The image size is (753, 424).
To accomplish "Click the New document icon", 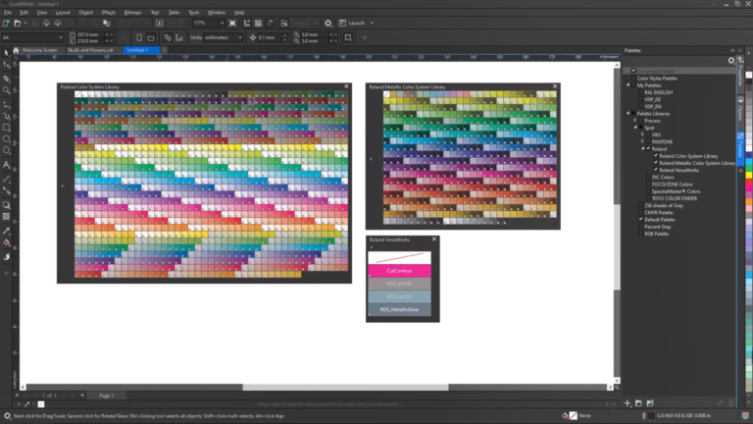I will (6, 24).
